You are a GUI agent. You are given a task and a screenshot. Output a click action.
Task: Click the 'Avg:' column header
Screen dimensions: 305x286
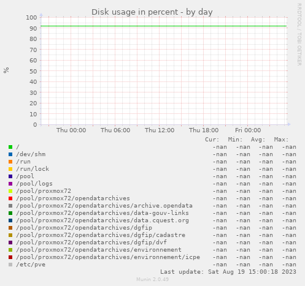pos(258,140)
